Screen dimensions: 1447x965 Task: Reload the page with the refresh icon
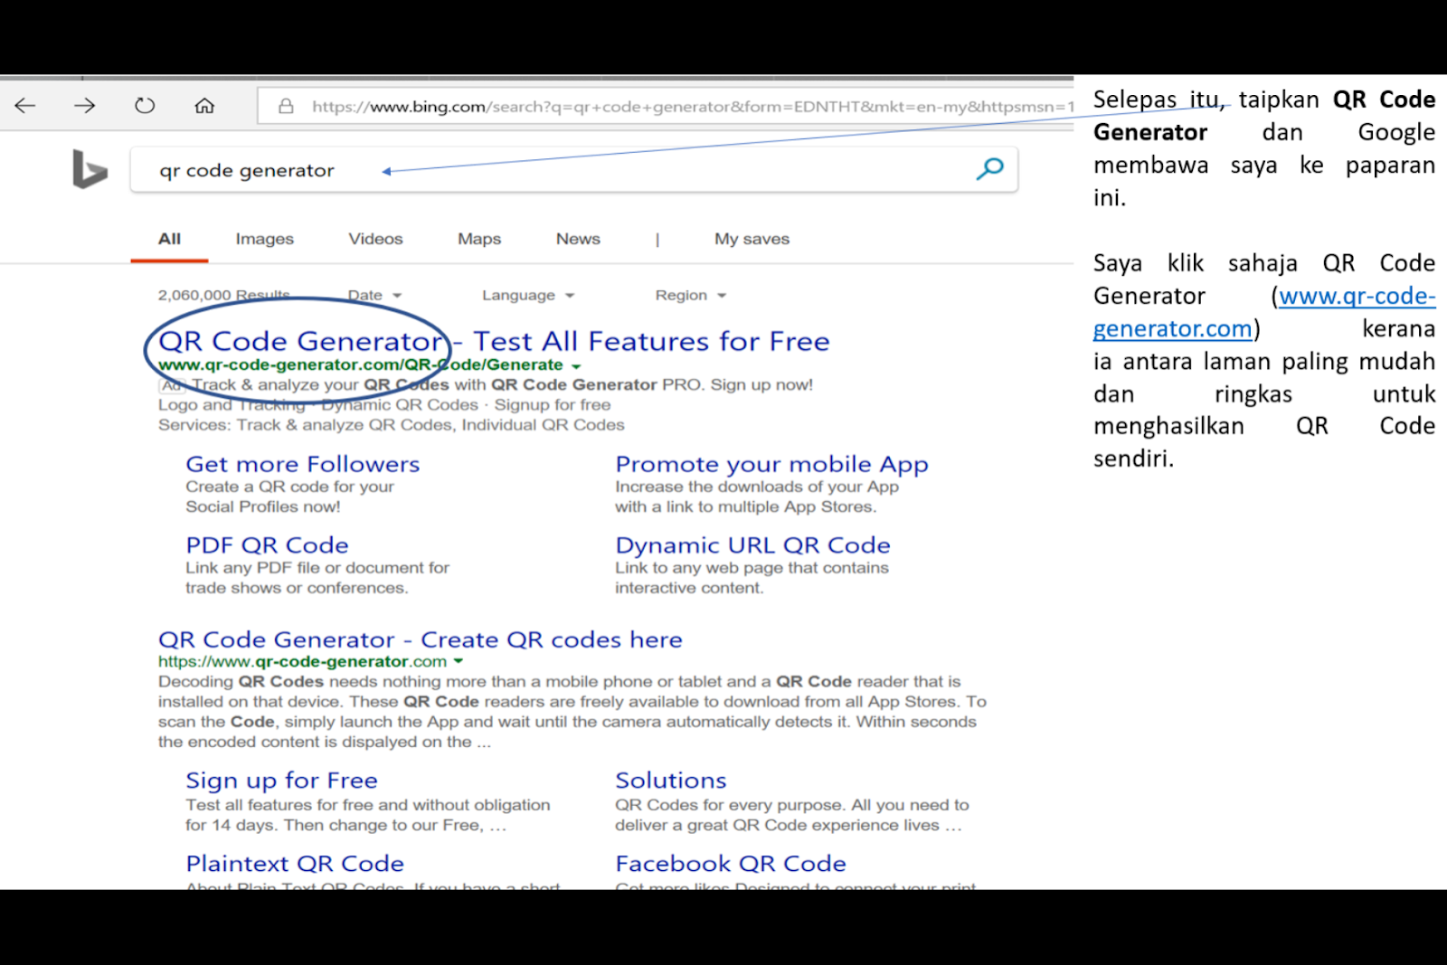(145, 106)
